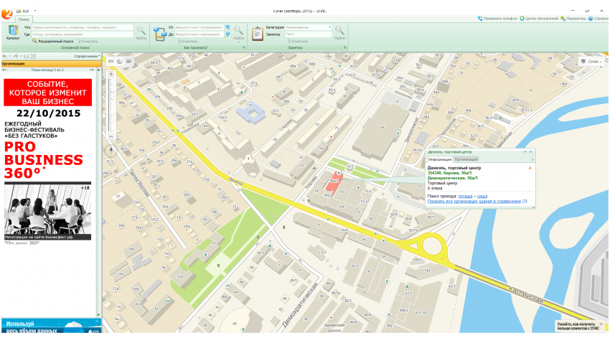Click the main search magnifier Найти
610x343 pixels.
141,31
